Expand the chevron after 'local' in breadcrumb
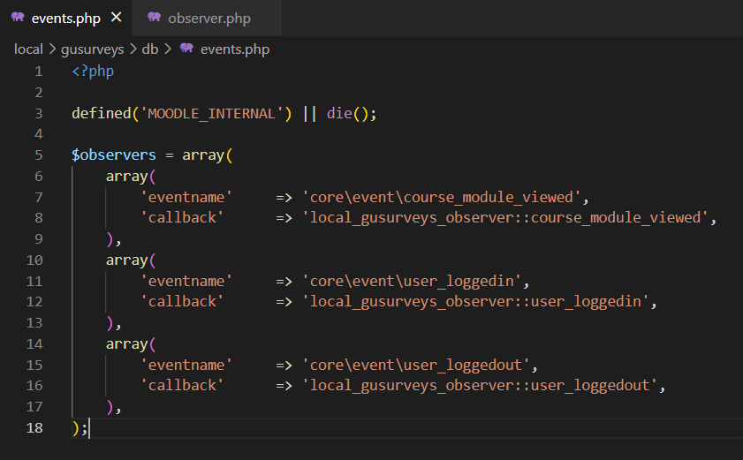Image resolution: width=743 pixels, height=460 pixels. pyautogui.click(x=52, y=49)
